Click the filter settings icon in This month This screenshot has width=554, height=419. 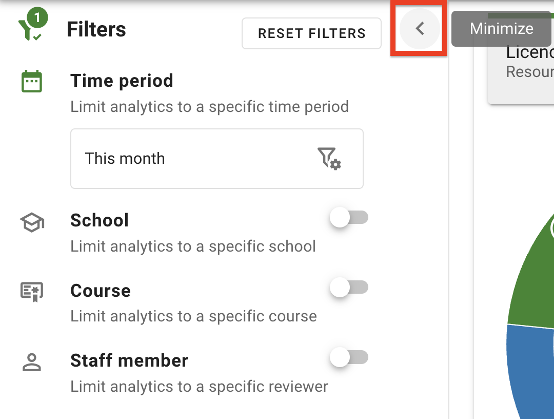(329, 158)
